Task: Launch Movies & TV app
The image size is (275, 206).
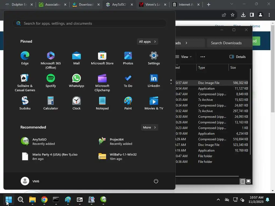Action: tap(154, 103)
